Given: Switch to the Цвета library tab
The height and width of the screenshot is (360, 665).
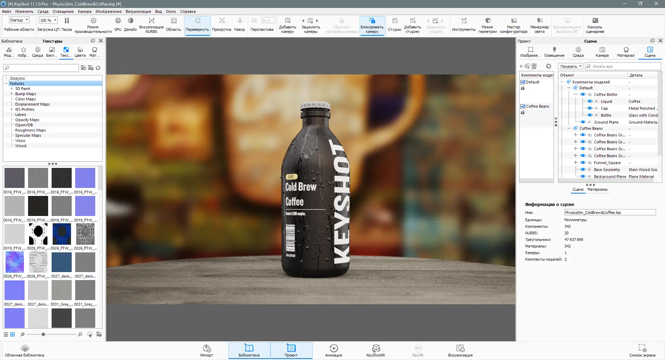Looking at the screenshot, I should pos(80,52).
